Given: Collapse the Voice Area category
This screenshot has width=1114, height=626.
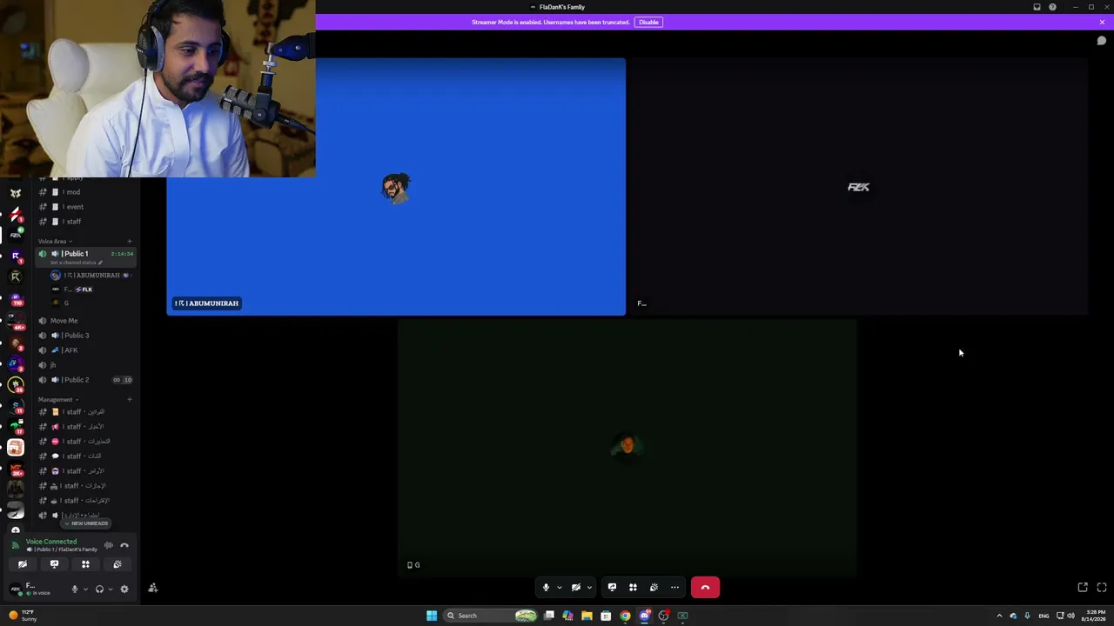Looking at the screenshot, I should coord(54,241).
